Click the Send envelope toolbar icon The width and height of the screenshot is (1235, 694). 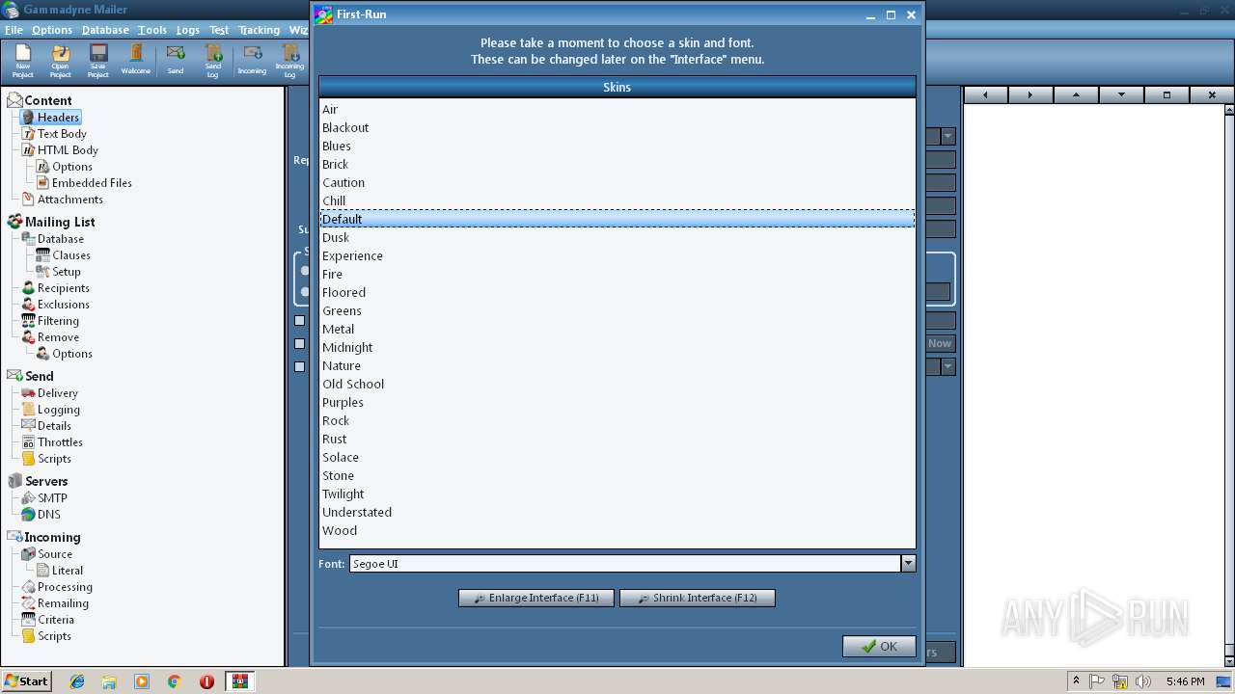(176, 61)
